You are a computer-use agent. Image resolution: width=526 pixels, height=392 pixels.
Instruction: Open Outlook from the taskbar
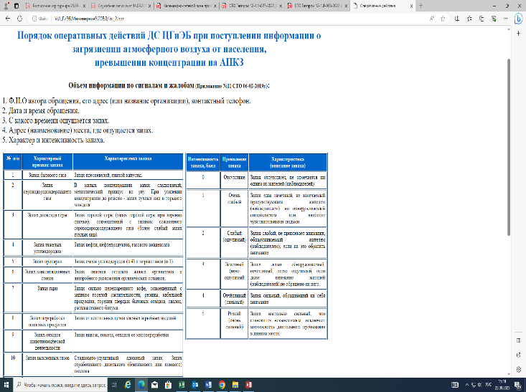[x=195, y=385]
